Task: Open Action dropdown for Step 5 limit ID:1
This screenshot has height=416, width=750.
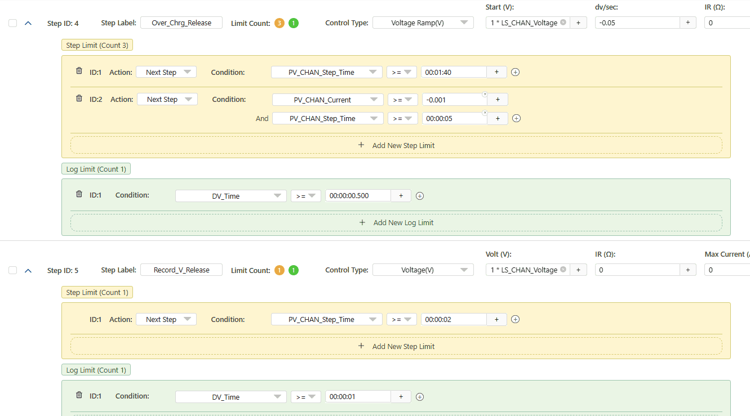Action: pyautogui.click(x=166, y=319)
